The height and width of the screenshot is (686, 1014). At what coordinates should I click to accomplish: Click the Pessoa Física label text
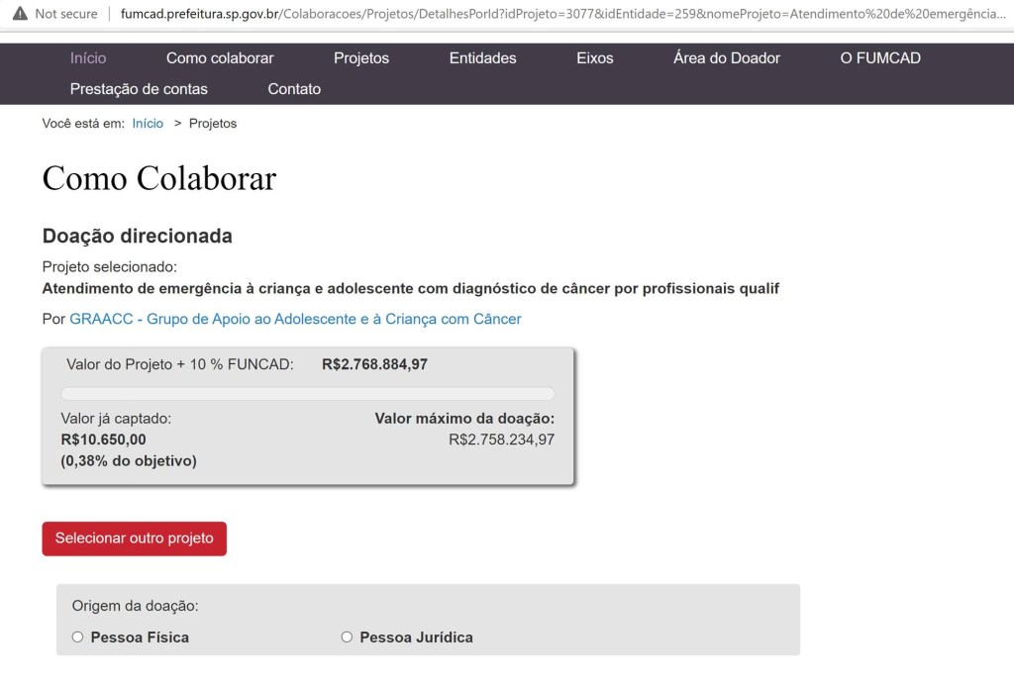140,637
